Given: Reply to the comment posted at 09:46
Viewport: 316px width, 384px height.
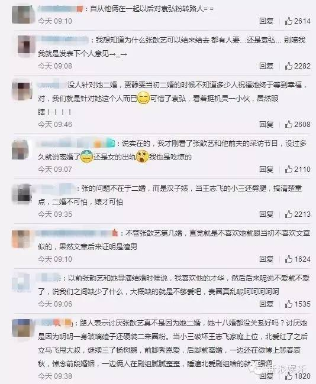Looking at the screenshot, I should pos(266,125).
